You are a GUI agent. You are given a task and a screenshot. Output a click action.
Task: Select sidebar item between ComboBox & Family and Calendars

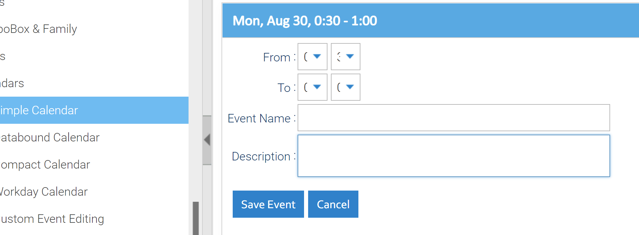[3, 56]
